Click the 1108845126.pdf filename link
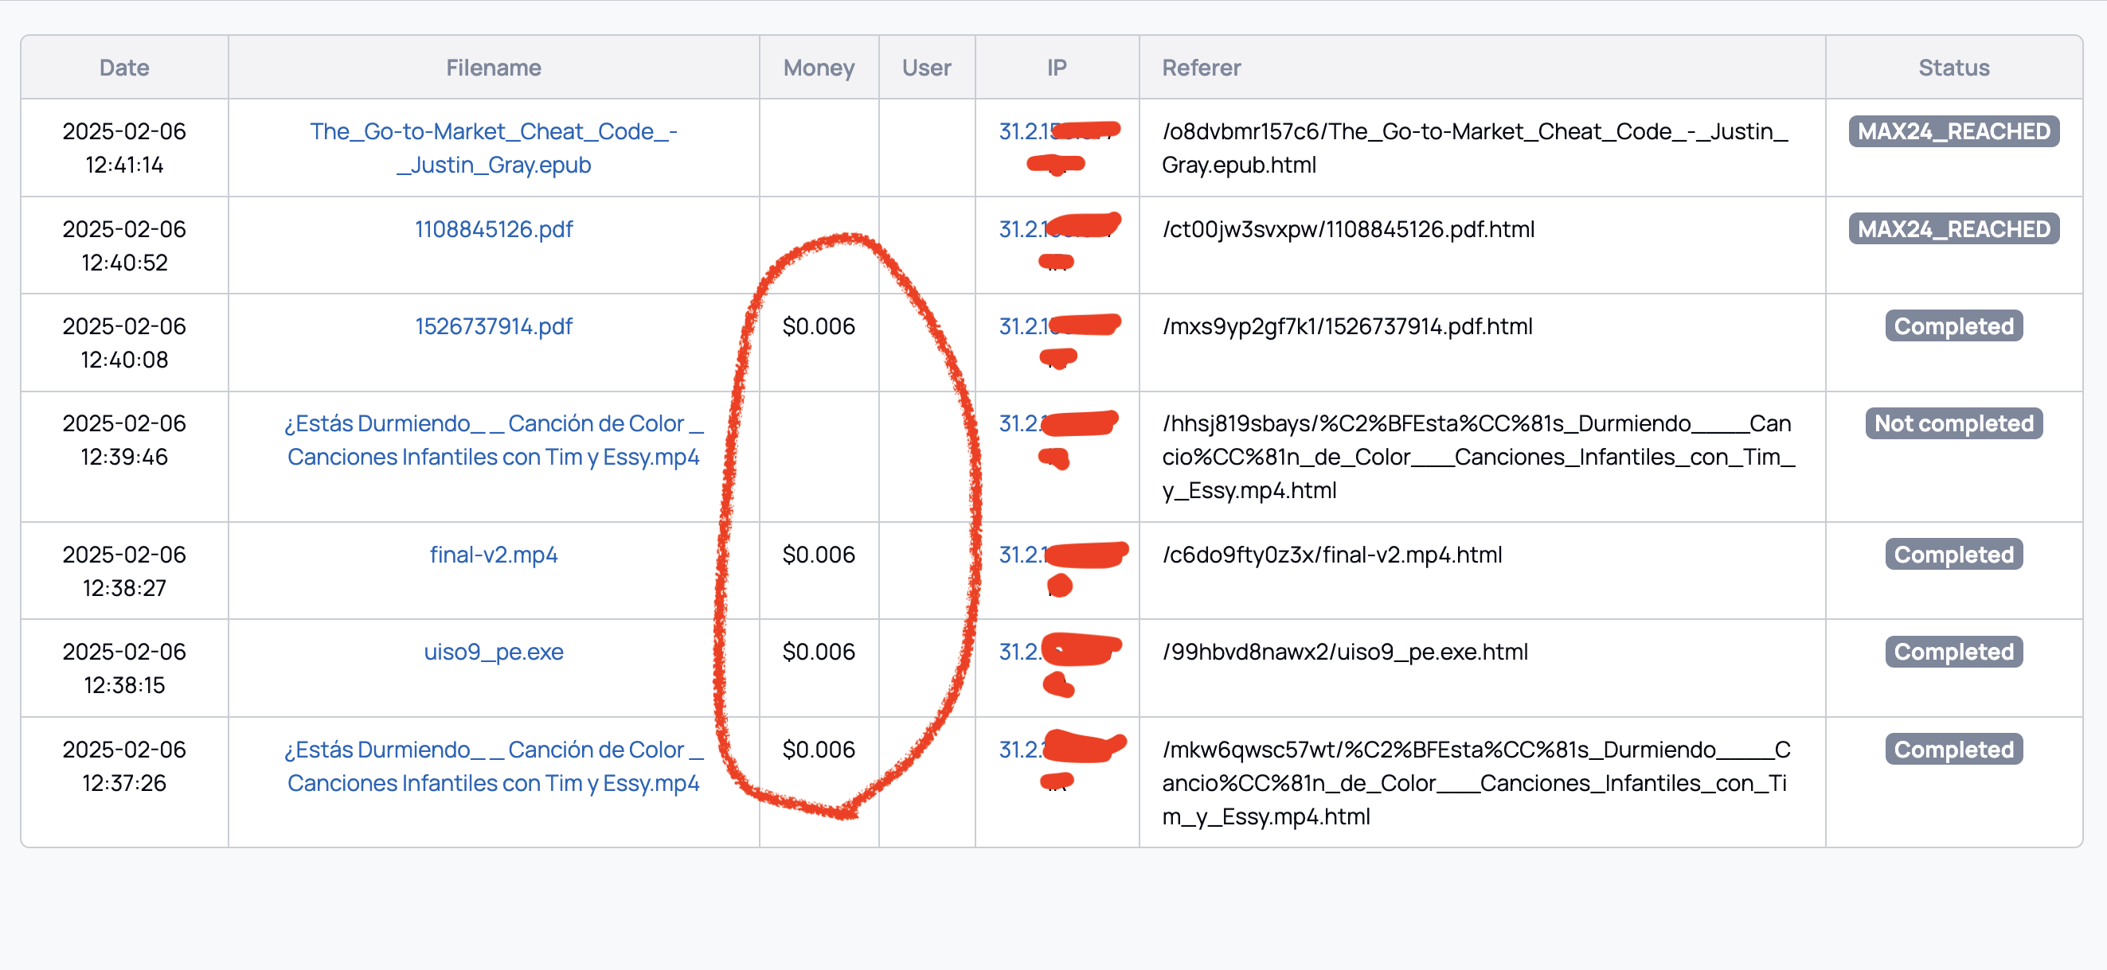2107x970 pixels. coord(493,229)
